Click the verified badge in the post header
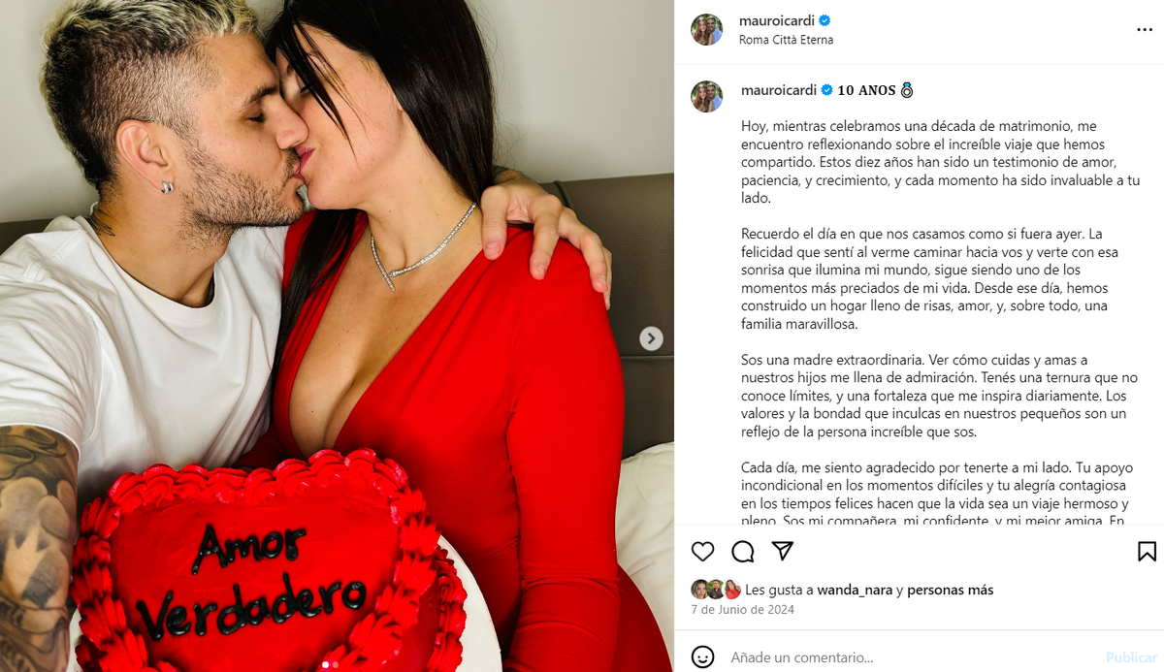This screenshot has height=672, width=1164. click(x=824, y=20)
